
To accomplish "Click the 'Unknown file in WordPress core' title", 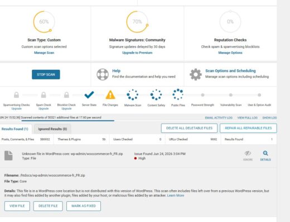I will click(x=72, y=154).
